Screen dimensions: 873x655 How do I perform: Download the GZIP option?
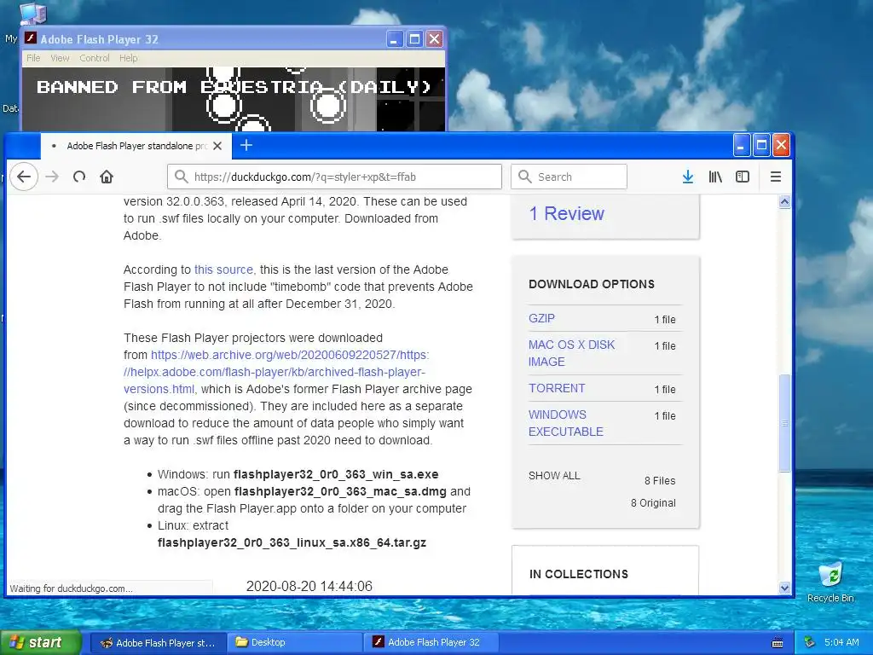(x=541, y=319)
